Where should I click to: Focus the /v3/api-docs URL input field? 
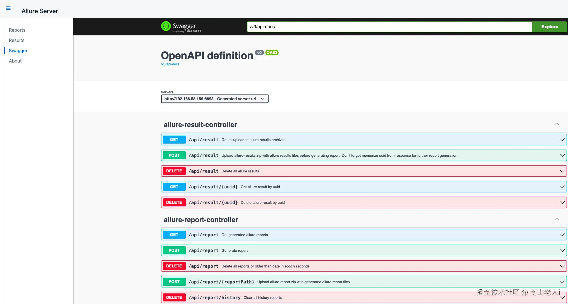tap(389, 27)
